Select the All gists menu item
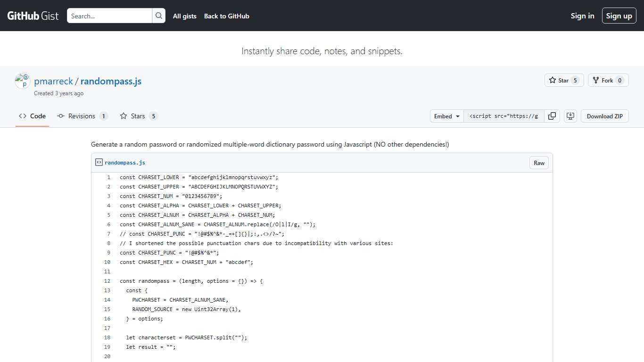 pos(184,16)
